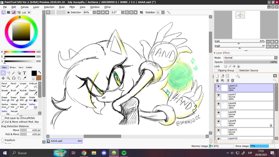Create a new linework layer
Screen dimensions: 279x157
(222, 76)
